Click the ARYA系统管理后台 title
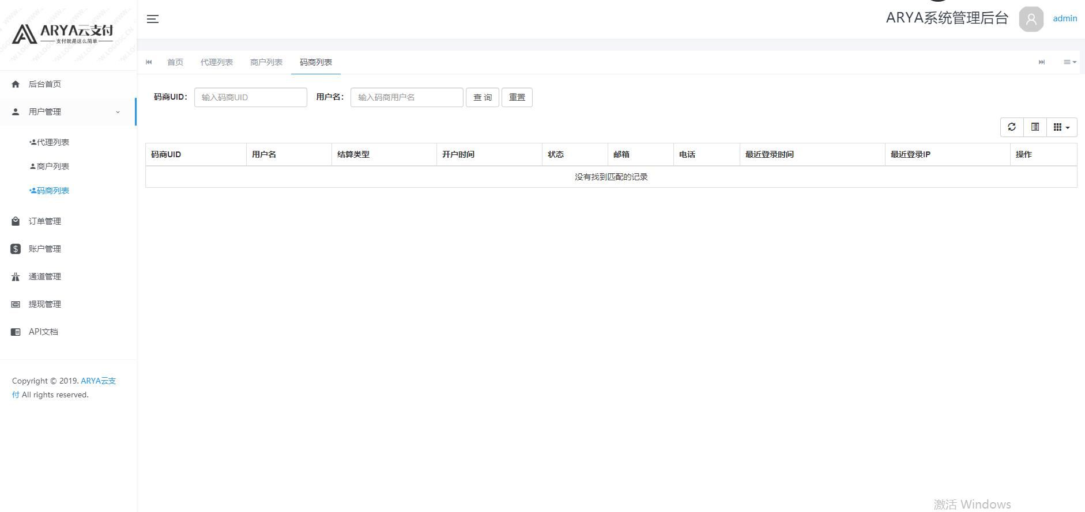This screenshot has width=1085, height=512. tap(947, 18)
